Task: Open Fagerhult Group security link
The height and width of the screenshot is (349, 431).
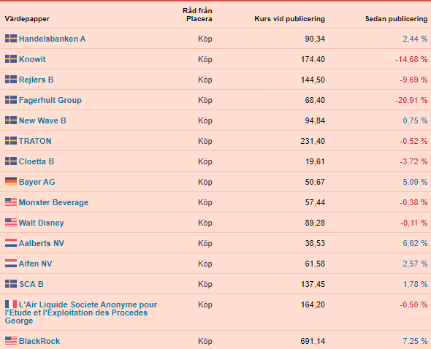Action: (x=50, y=100)
